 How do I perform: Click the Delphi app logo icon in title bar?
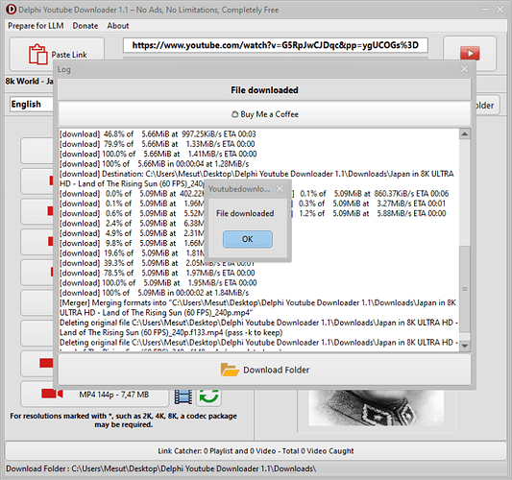[x=11, y=10]
